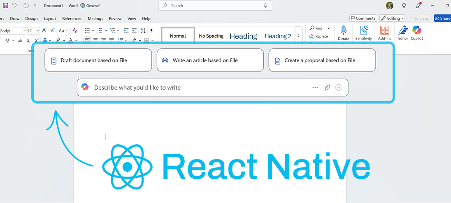Choose Create a proposal based on File

322,60
